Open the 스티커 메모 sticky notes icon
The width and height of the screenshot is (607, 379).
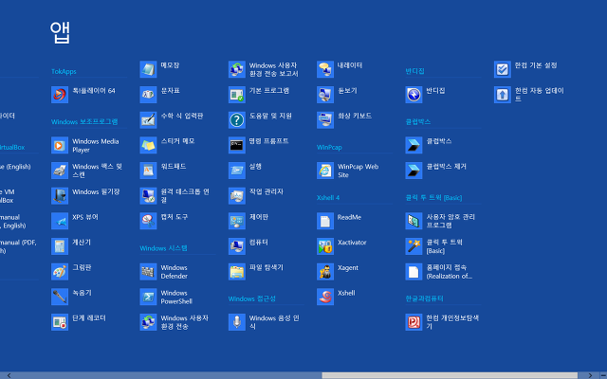(x=148, y=145)
